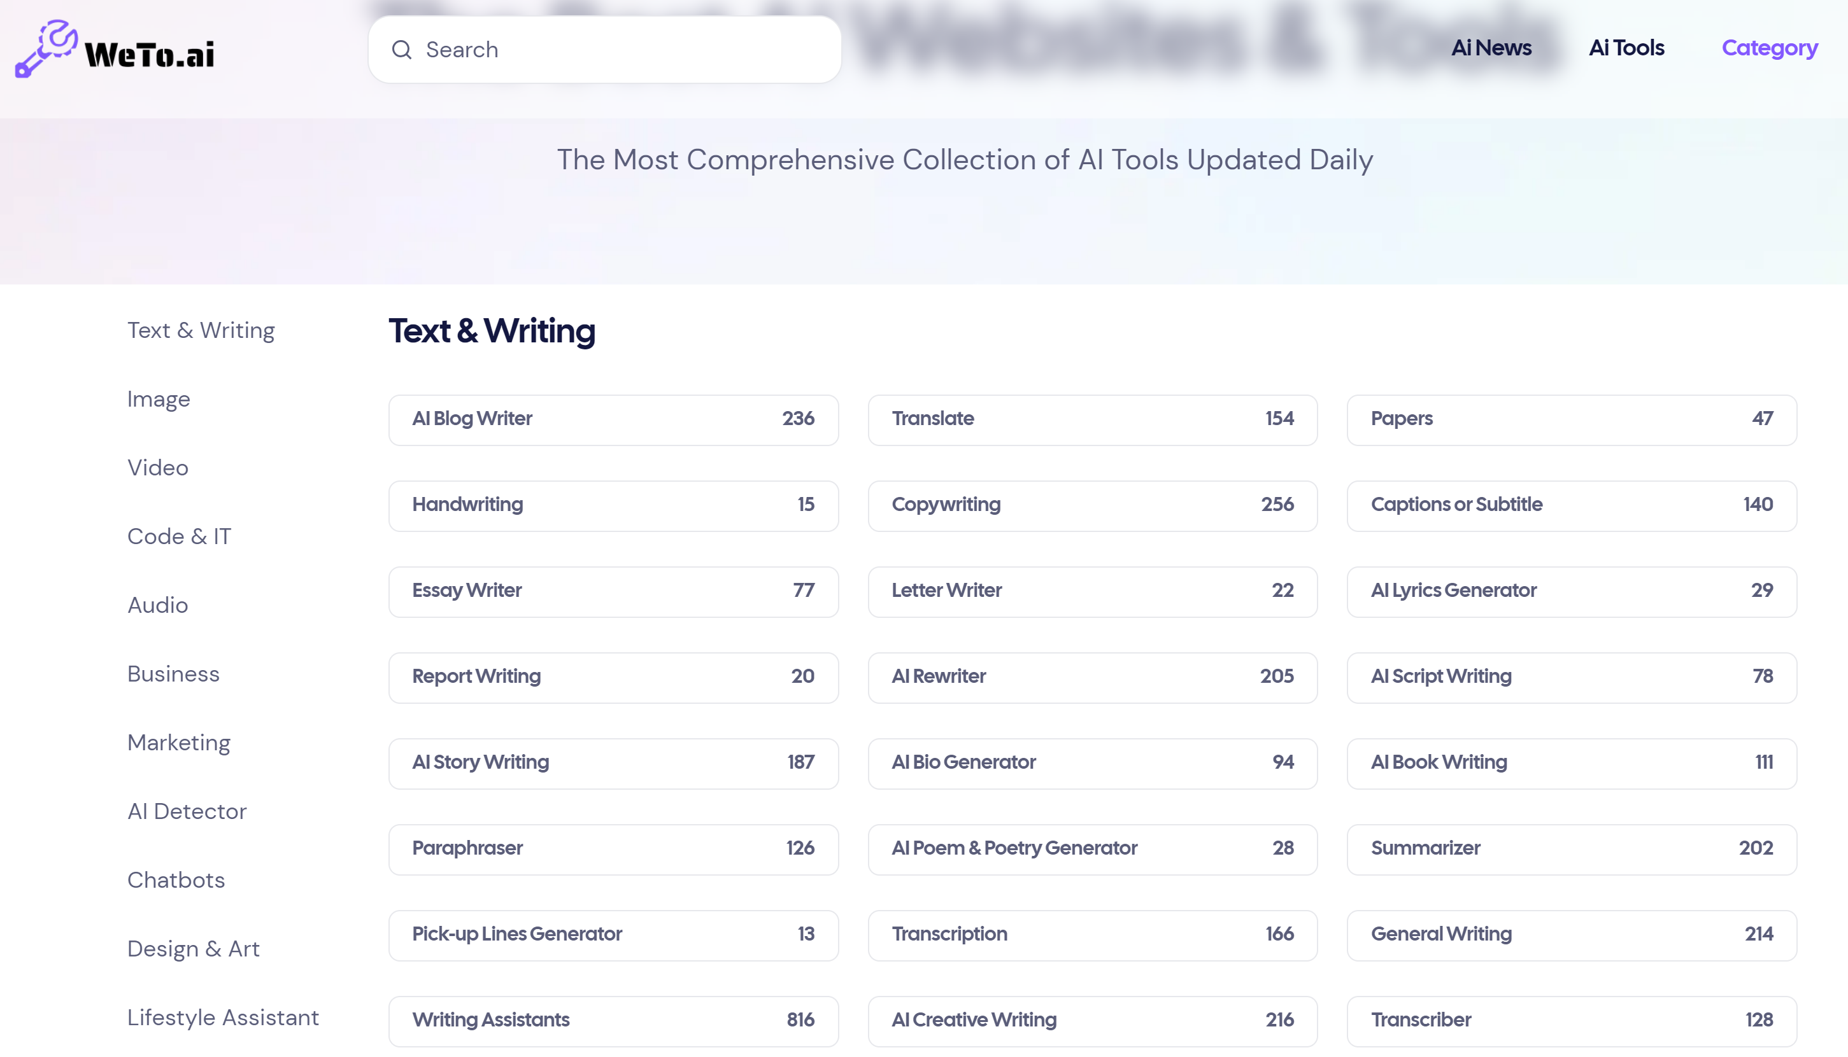Click the WeTo.ai wrench logo icon
Viewport: 1848px width, 1057px height.
tap(46, 48)
